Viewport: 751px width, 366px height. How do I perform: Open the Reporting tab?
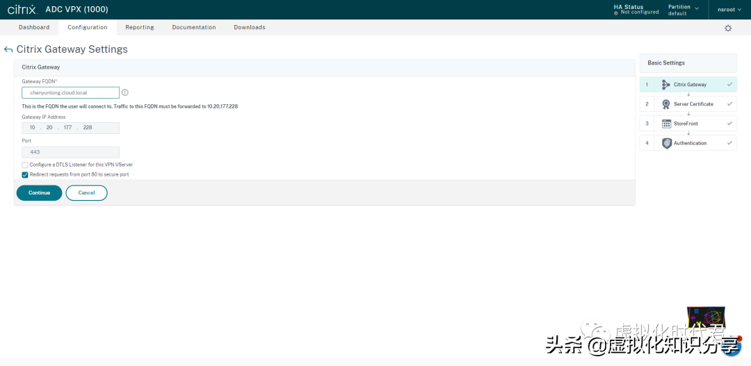coord(139,27)
